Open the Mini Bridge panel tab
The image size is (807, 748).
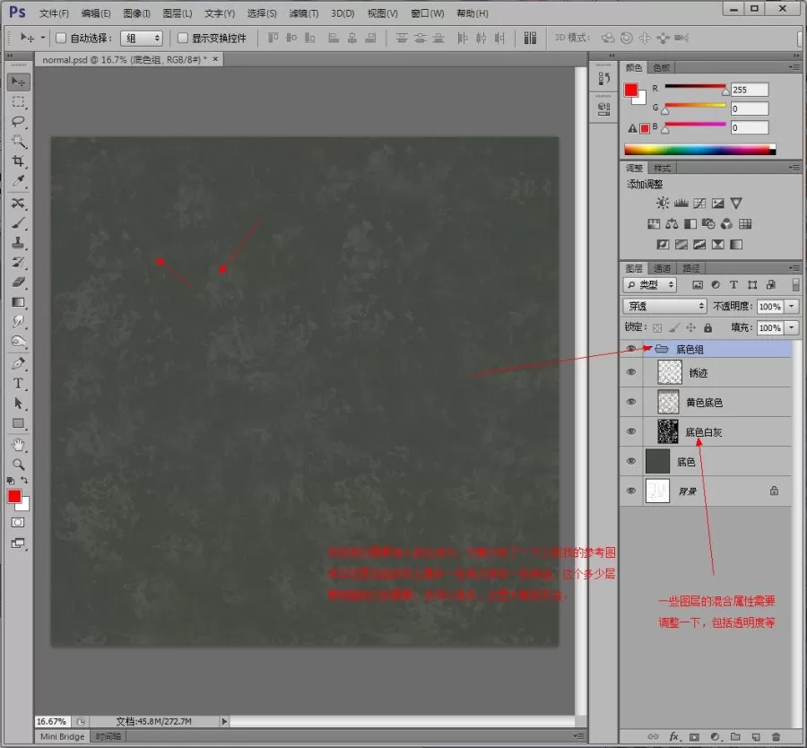[62, 736]
